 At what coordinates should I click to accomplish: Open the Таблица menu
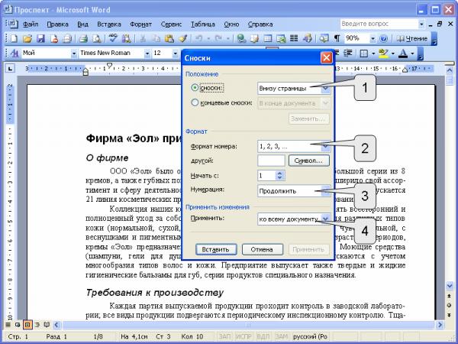pyautogui.click(x=203, y=24)
